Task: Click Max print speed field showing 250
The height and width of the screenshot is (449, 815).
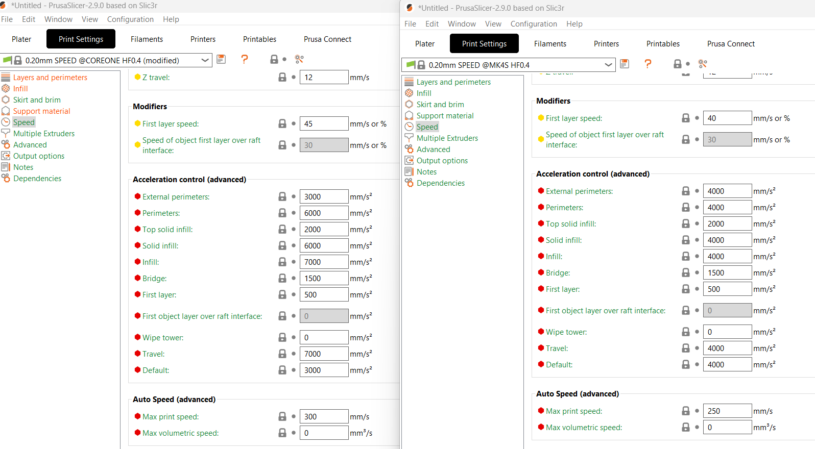Action: coord(727,411)
